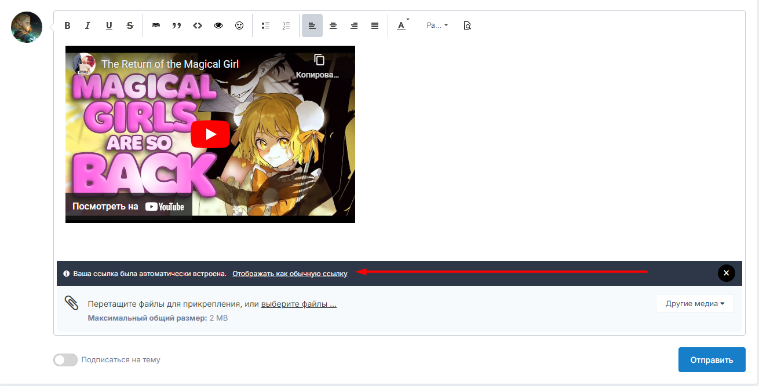This screenshot has height=386, width=759.
Task: Toggle the spoiler eye icon
Action: tap(218, 25)
